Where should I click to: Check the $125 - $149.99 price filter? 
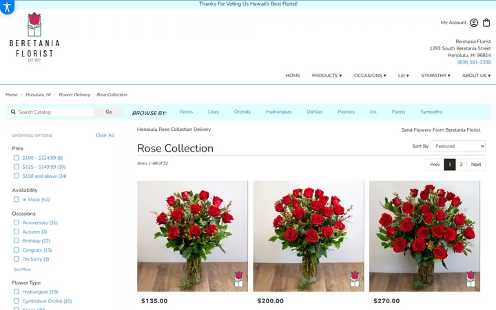click(x=17, y=167)
